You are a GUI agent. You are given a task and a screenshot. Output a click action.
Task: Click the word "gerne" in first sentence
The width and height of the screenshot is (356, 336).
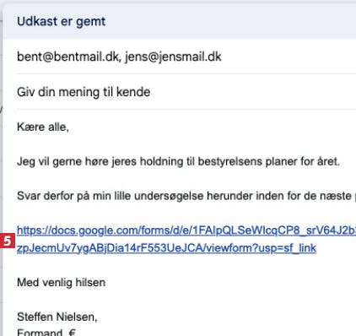(x=66, y=162)
